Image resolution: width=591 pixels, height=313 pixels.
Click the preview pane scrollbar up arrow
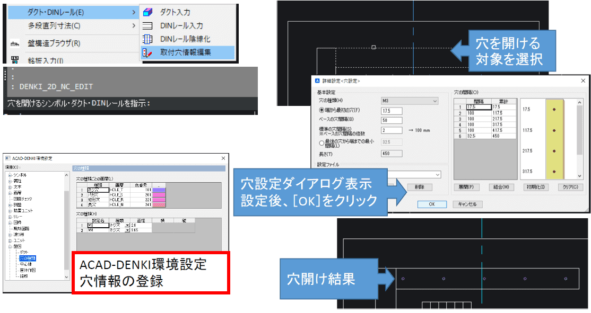(x=579, y=102)
